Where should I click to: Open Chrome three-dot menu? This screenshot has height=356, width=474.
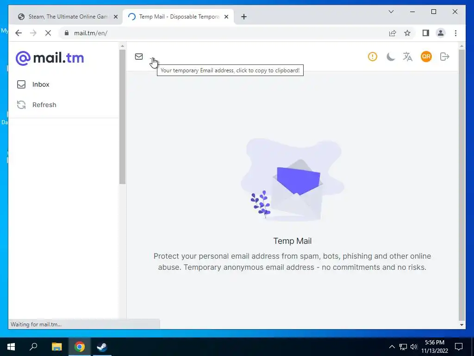(455, 33)
